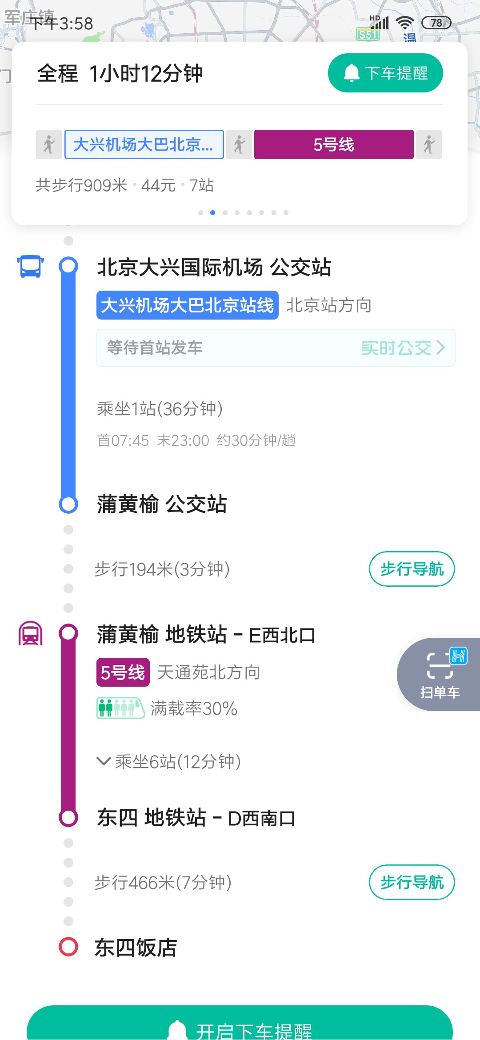The height and width of the screenshot is (1040, 480).
Task: Start 步行导航 for the 466米 walk
Action: click(x=412, y=882)
